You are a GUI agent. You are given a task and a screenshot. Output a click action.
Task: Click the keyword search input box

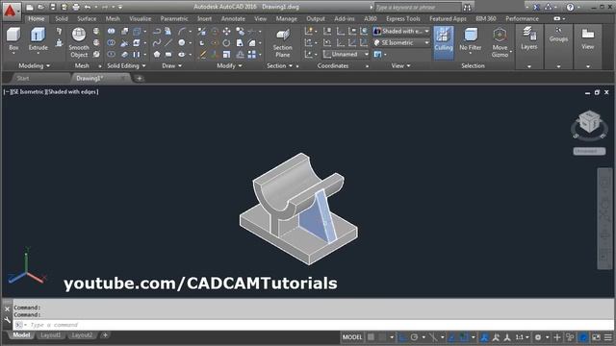tap(418, 7)
